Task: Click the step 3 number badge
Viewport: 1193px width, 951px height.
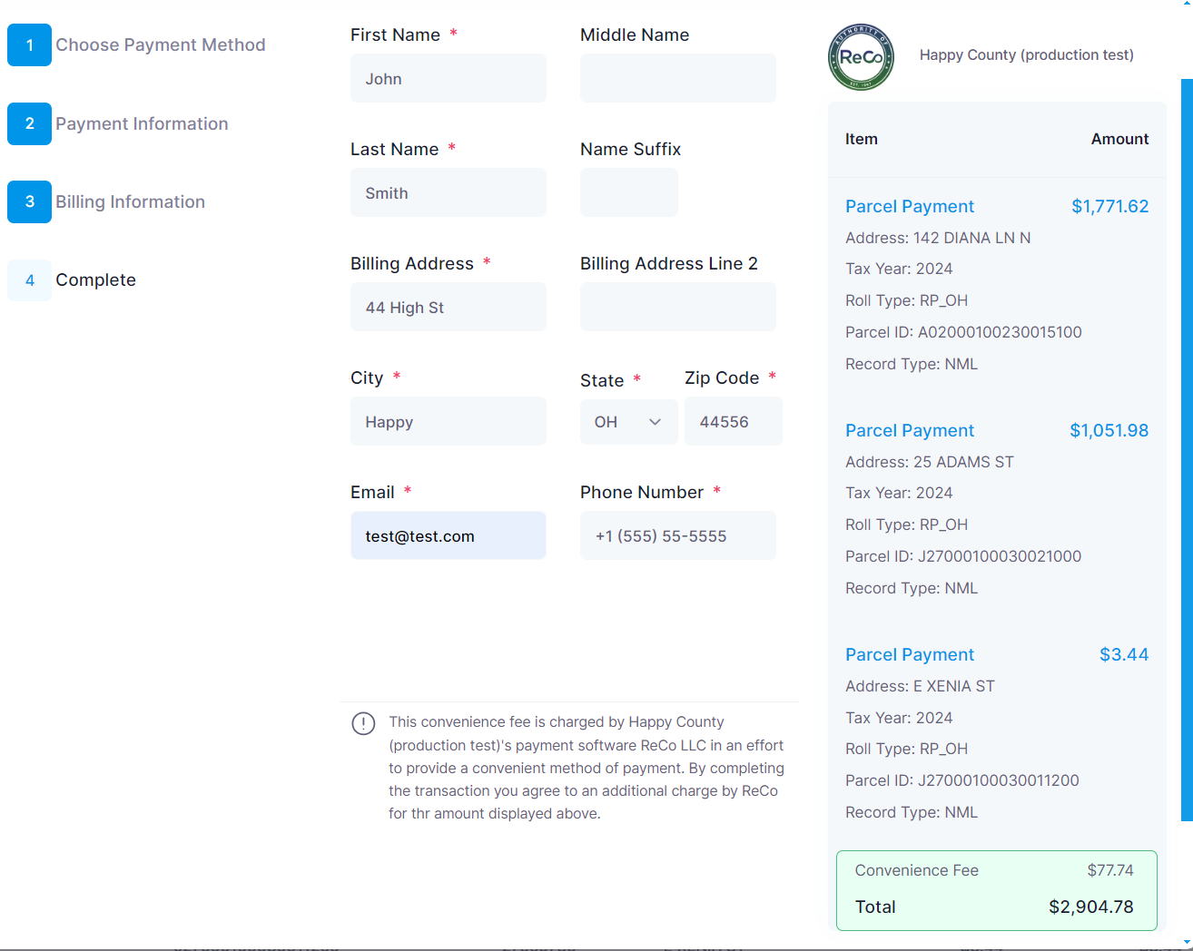Action: pos(30,202)
